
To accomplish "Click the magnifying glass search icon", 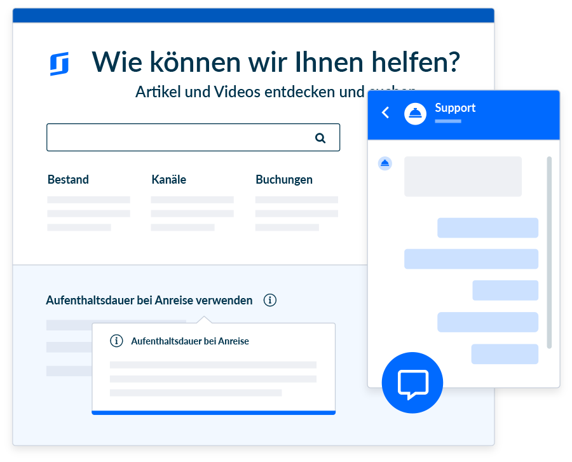I will coord(320,138).
